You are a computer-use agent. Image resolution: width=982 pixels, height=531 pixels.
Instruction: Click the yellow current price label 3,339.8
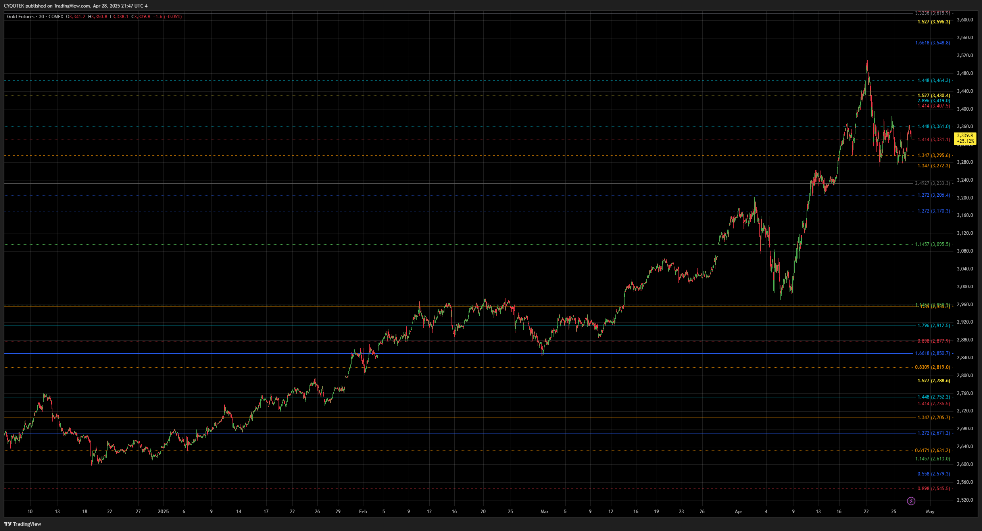[965, 138]
